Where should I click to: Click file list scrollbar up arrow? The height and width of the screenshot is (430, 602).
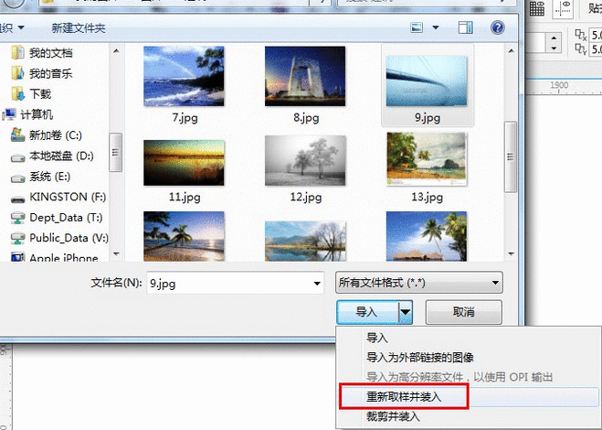pyautogui.click(x=511, y=50)
